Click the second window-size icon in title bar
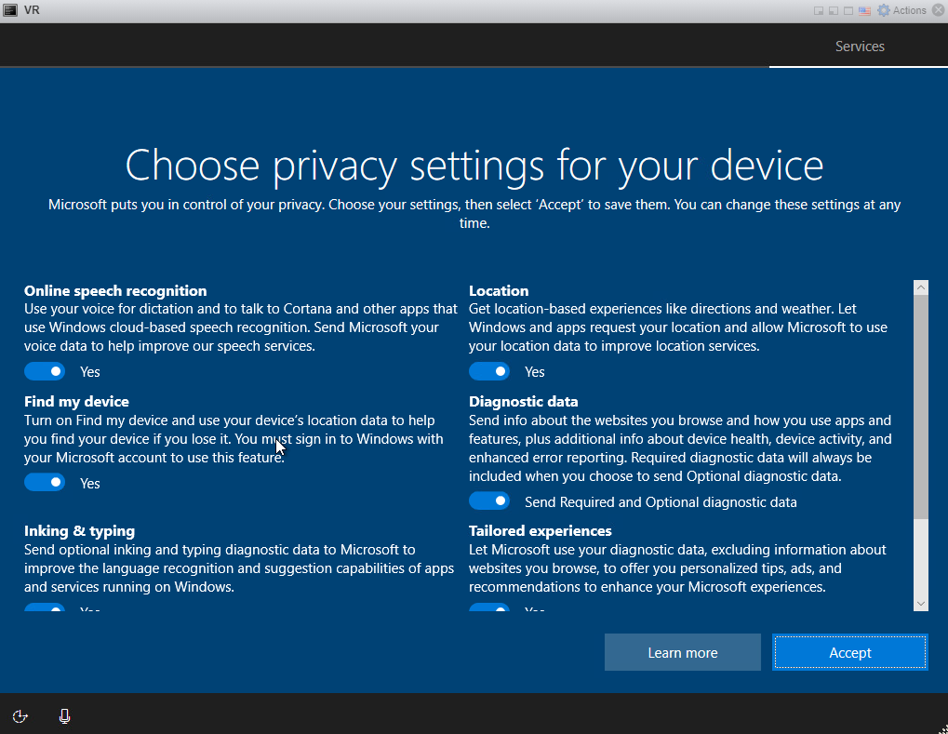 pyautogui.click(x=834, y=11)
